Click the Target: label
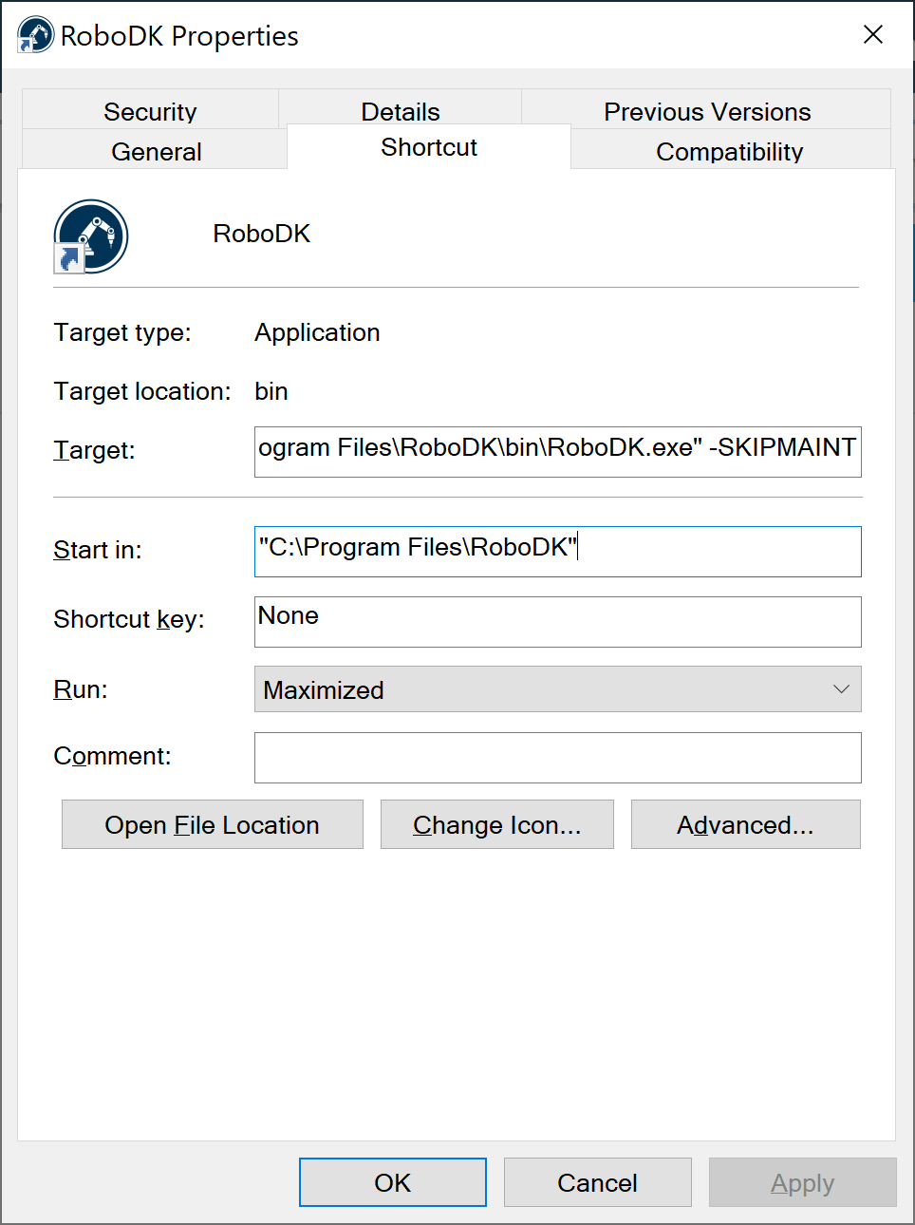This screenshot has width=915, height=1225. 94,450
